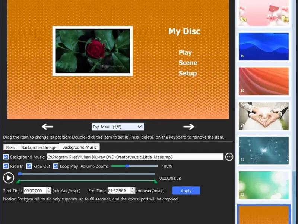
Task: Go to previous menu with left arrow
Action: [x=47, y=127]
